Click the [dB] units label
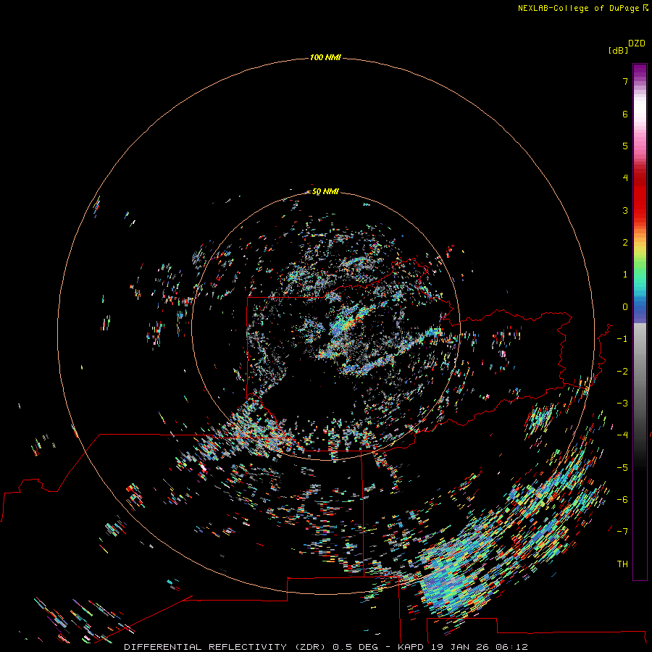The image size is (652, 652). pos(618,50)
